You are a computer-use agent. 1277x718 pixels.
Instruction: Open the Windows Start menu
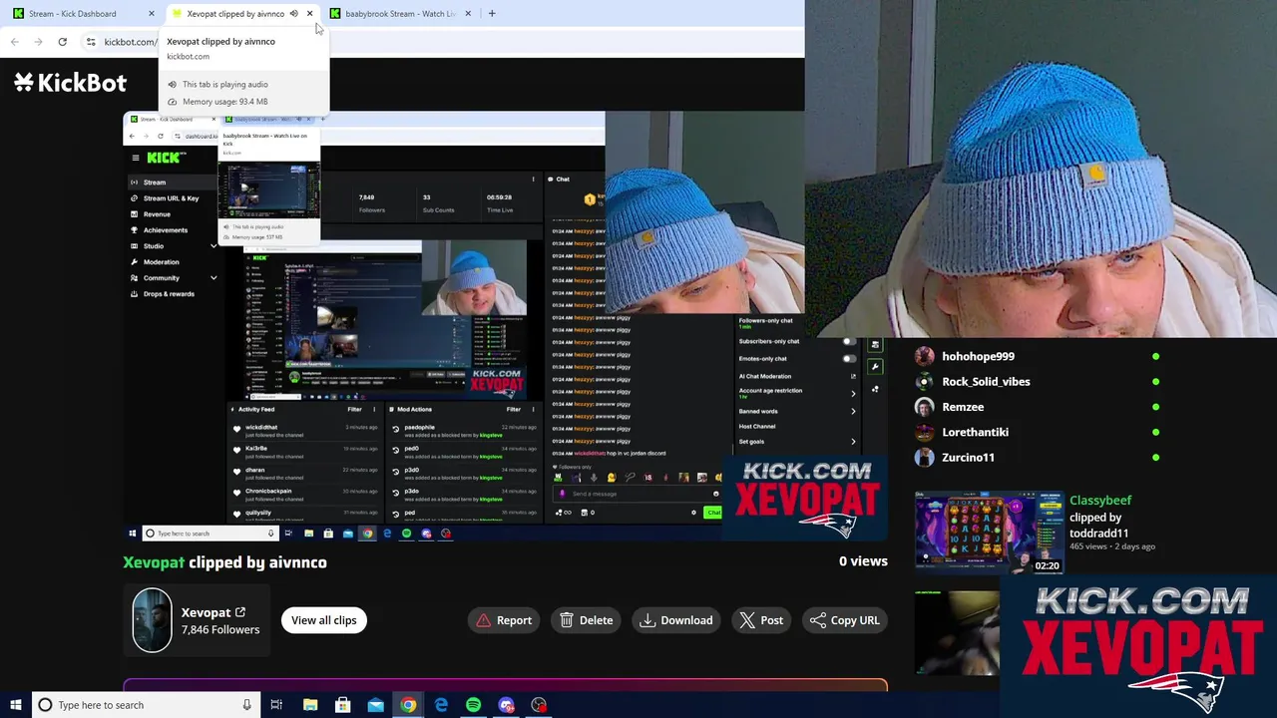15,705
